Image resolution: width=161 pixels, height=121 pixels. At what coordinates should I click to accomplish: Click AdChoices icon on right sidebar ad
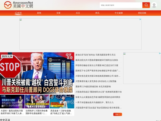tap(160, 53)
